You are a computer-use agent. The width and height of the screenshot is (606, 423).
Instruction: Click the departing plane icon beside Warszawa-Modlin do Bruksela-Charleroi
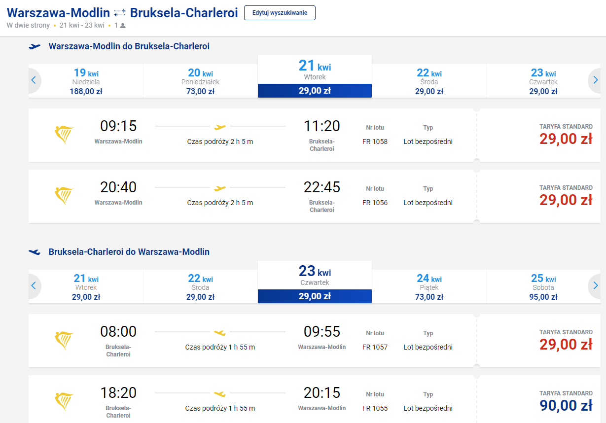click(35, 46)
